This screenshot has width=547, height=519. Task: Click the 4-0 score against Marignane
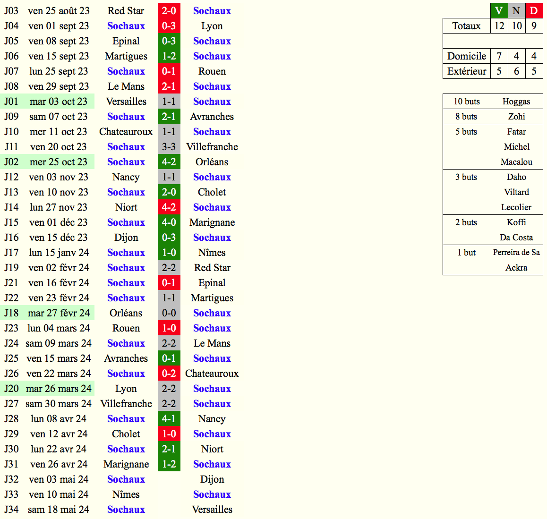click(169, 222)
